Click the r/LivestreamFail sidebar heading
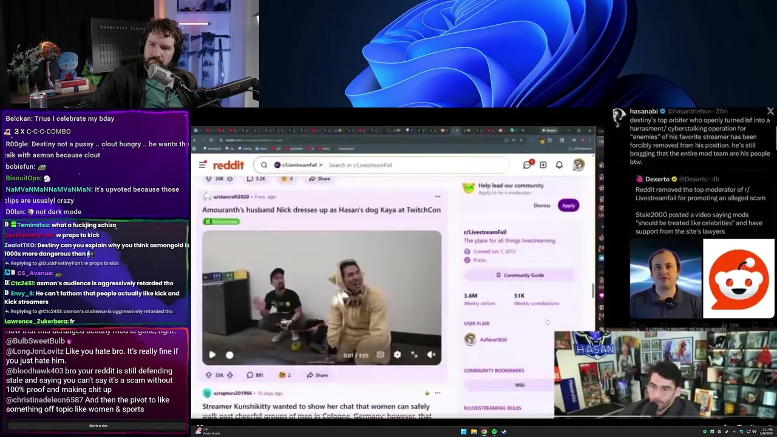Viewport: 777px width, 437px height. click(485, 232)
